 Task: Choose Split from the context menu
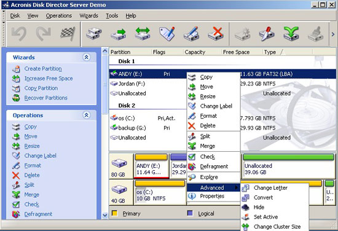click(x=213, y=136)
